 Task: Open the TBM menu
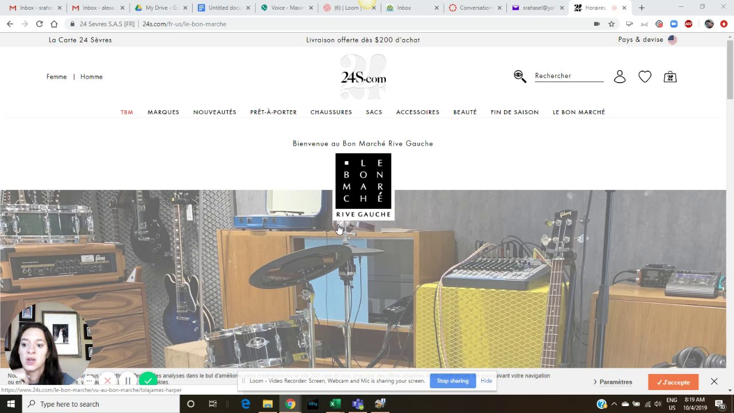(127, 112)
